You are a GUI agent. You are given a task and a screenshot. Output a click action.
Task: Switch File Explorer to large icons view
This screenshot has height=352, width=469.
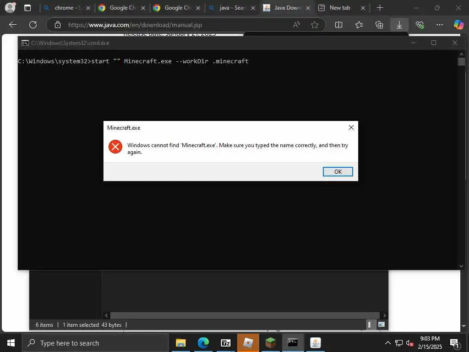point(382,324)
